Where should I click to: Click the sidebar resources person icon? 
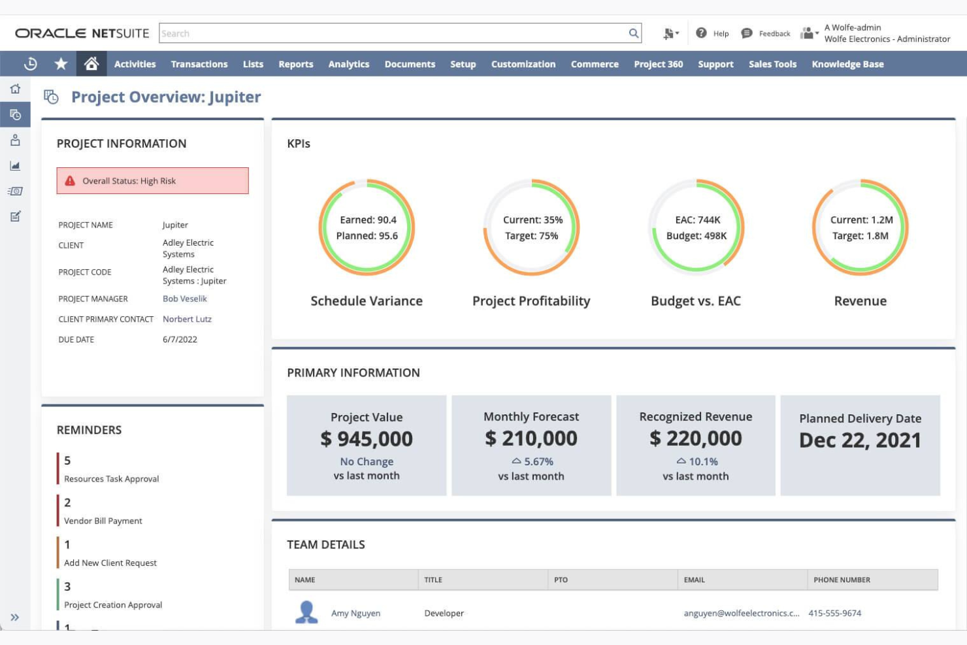point(15,140)
